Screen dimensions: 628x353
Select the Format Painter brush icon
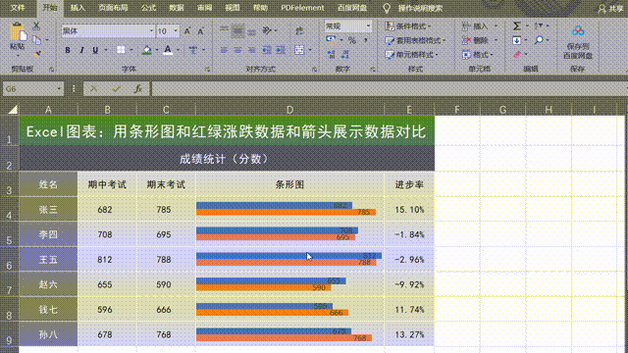click(37, 54)
